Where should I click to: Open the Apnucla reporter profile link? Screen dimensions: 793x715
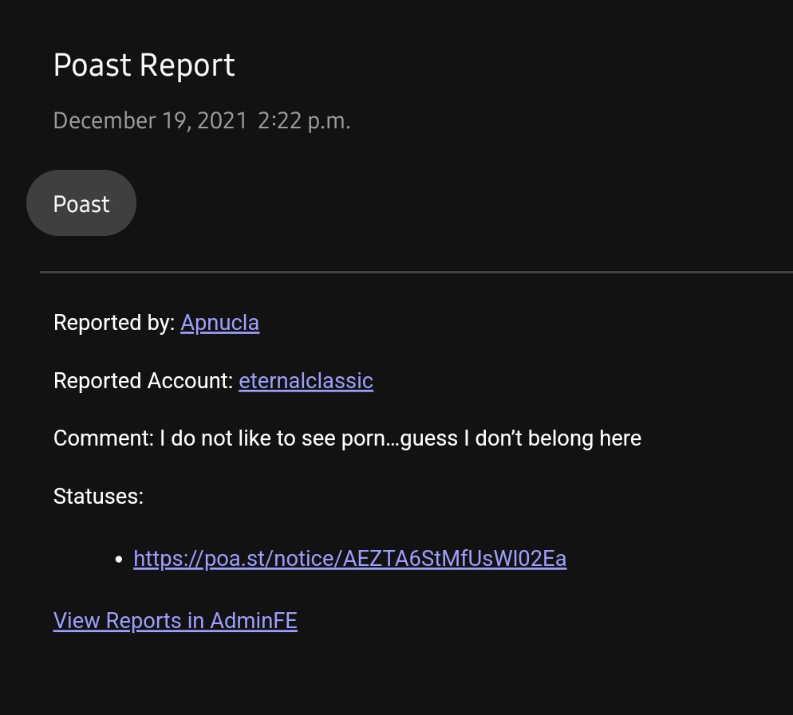(219, 323)
